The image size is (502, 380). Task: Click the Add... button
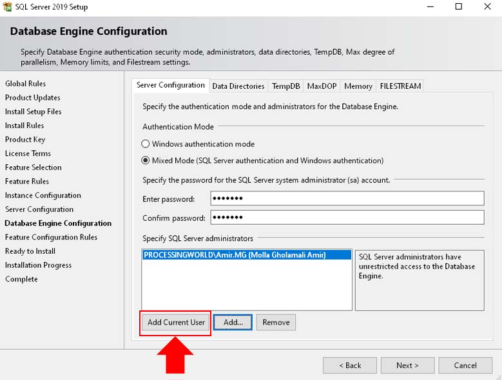coord(233,323)
